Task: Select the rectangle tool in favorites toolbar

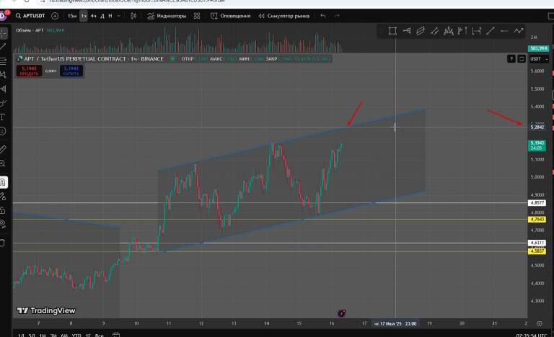Action: coord(392,31)
